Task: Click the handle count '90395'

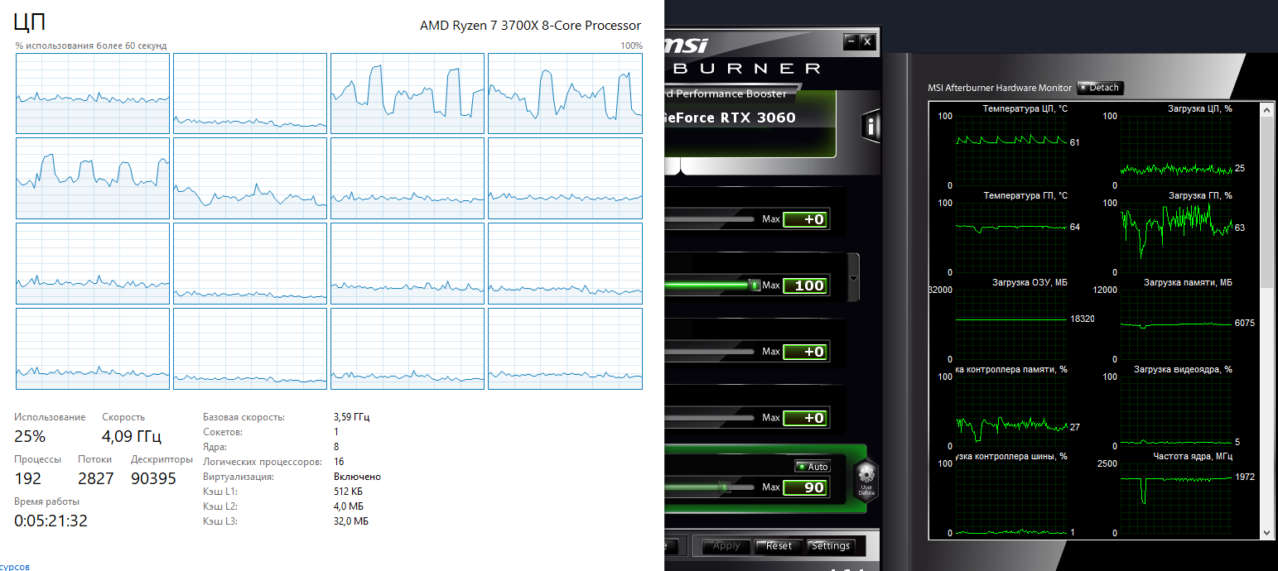Action: (x=154, y=478)
